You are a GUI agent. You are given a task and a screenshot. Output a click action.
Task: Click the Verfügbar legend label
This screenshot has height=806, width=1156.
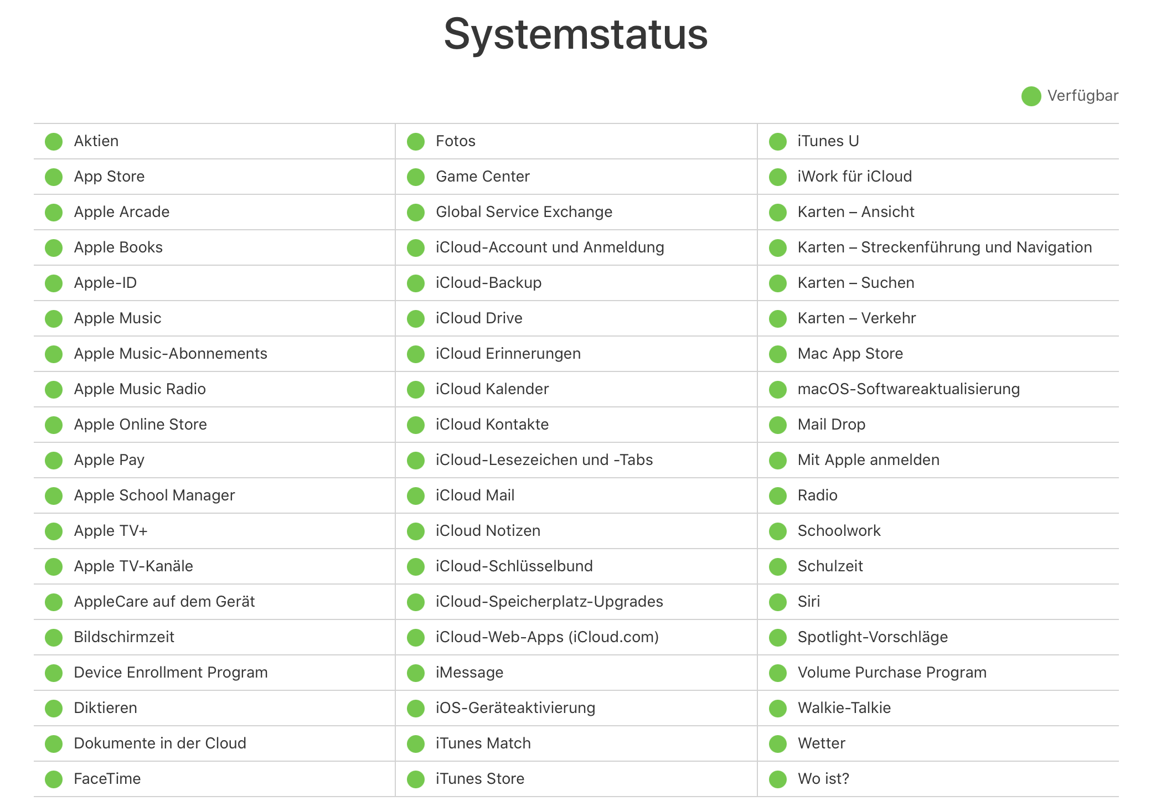click(x=1082, y=96)
